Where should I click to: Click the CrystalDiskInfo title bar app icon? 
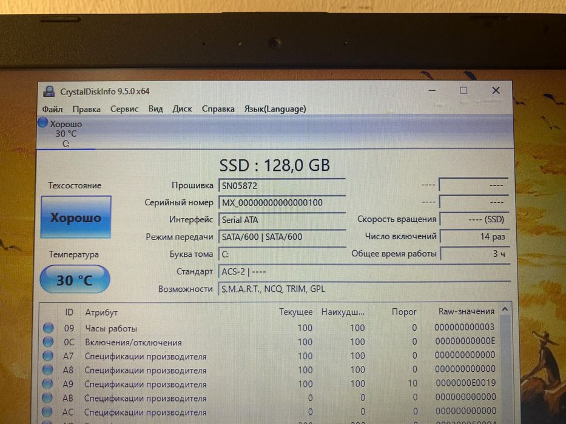49,91
